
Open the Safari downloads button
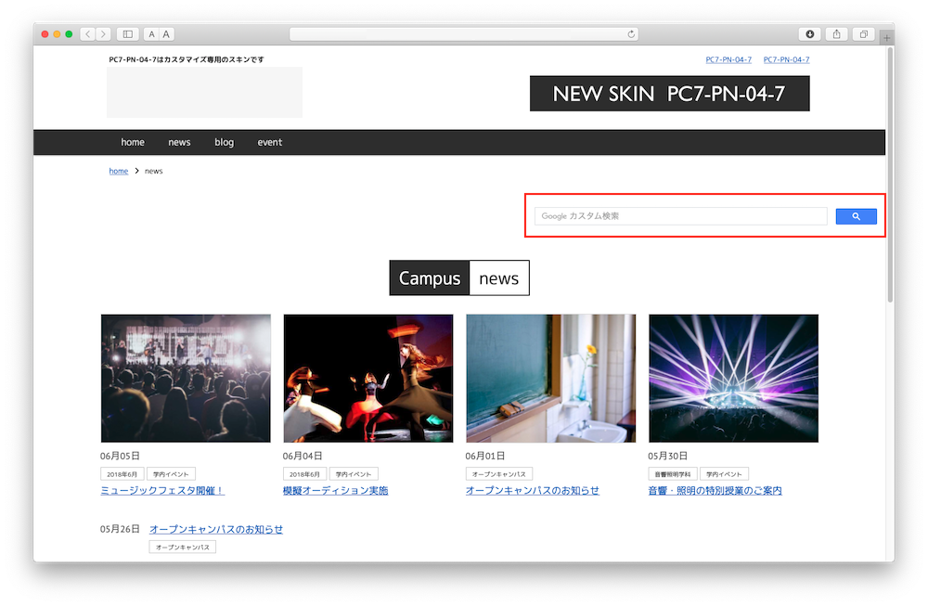809,34
